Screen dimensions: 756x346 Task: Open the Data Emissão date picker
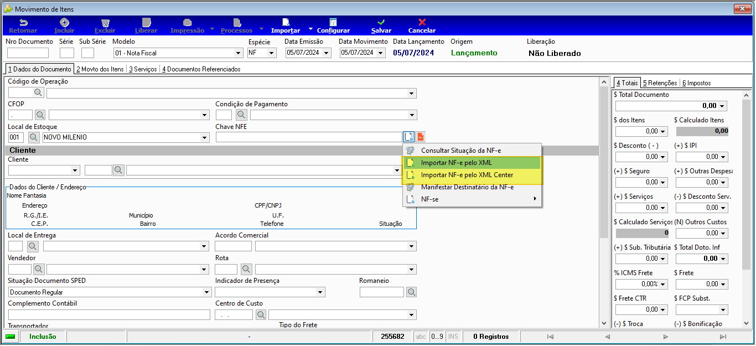click(327, 53)
